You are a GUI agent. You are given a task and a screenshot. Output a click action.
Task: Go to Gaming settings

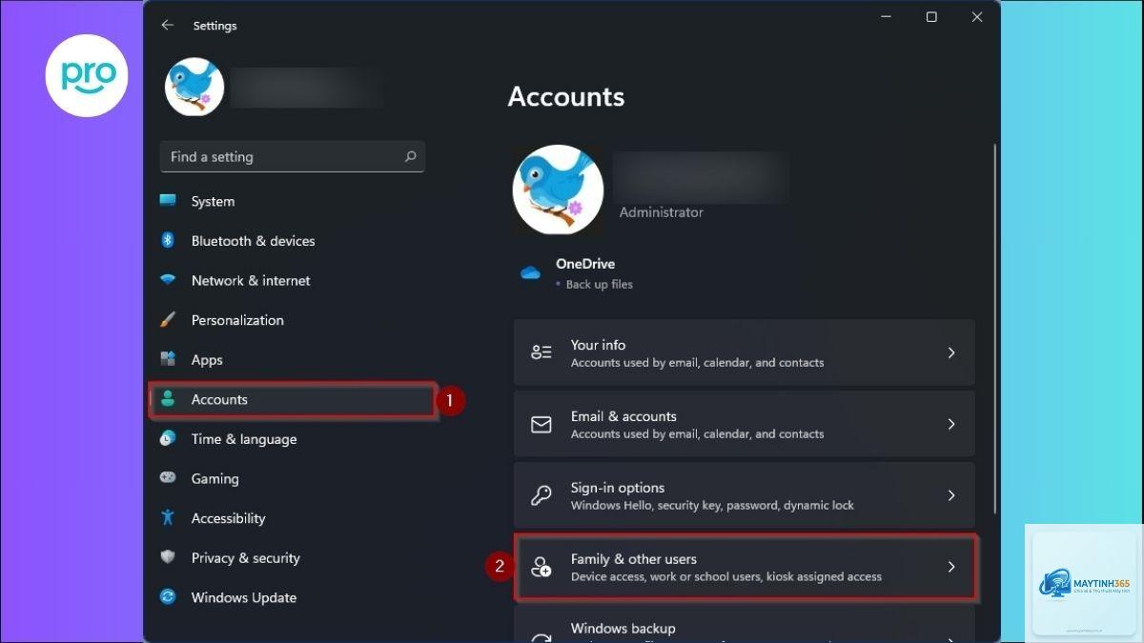291,478
